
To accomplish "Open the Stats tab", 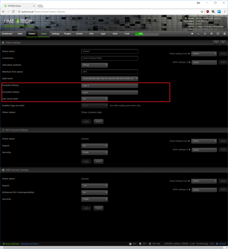I will click(x=115, y=34).
